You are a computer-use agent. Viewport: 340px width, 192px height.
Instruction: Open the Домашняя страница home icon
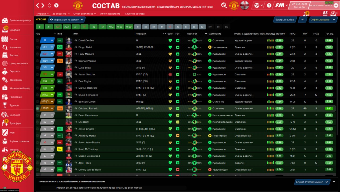[x=5, y=20]
